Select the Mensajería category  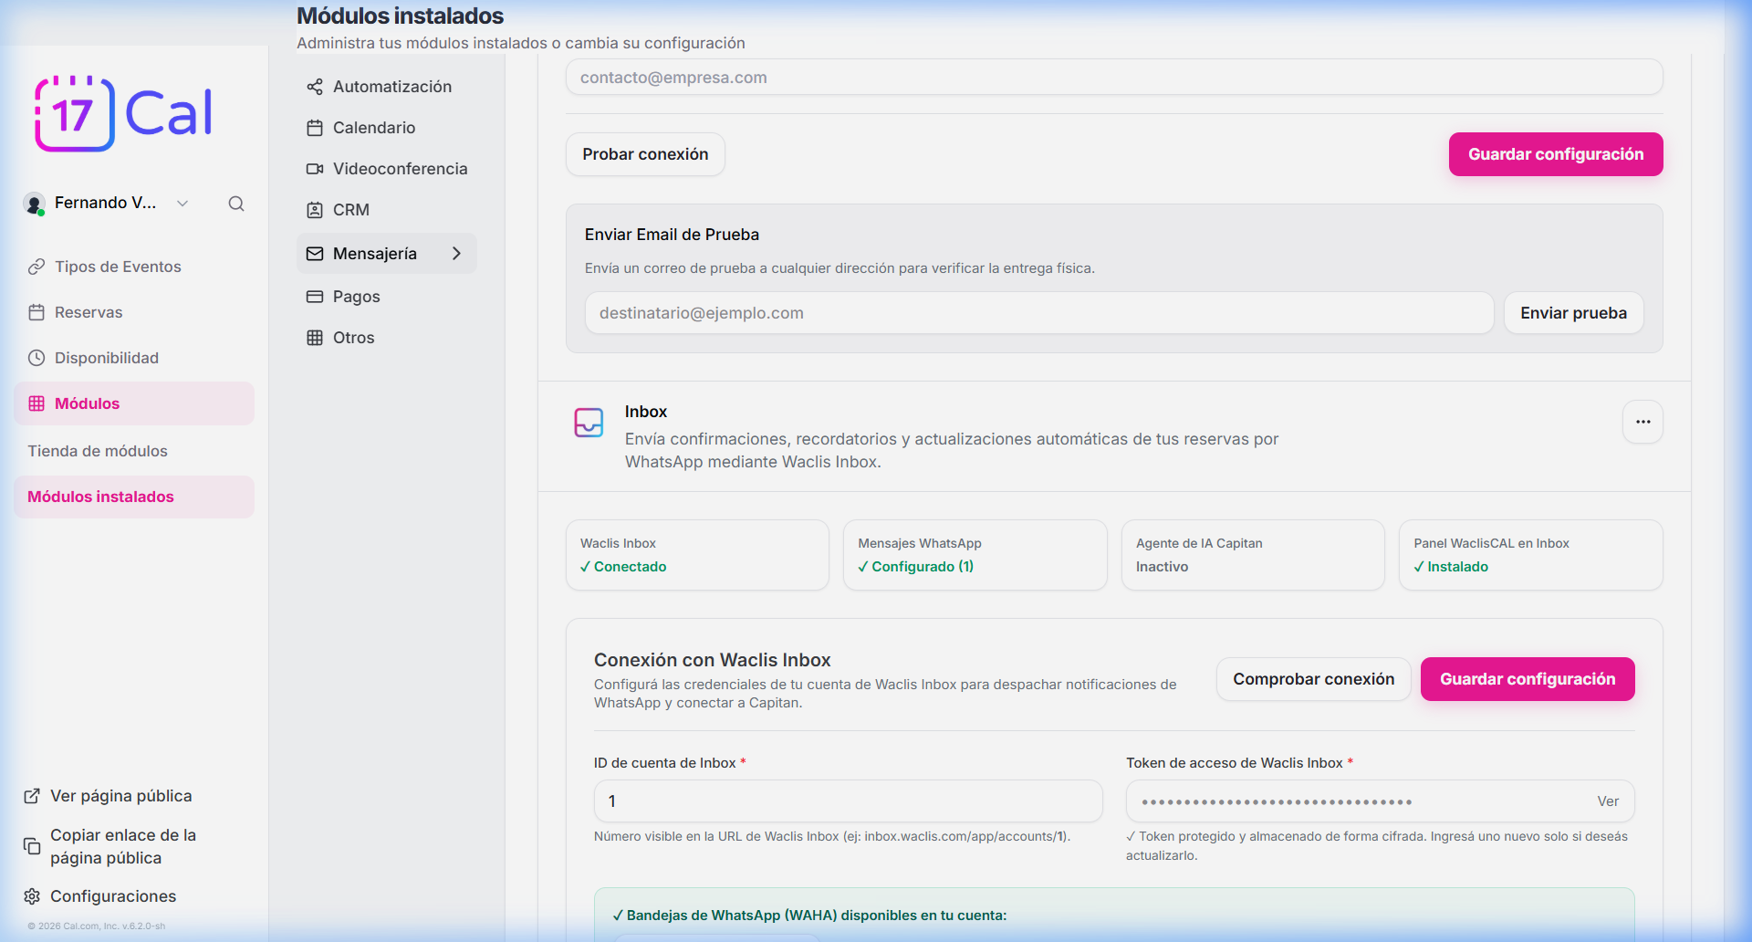click(387, 253)
